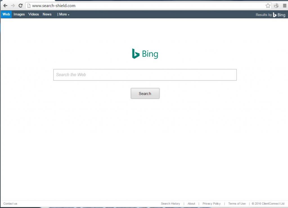Image resolution: width=288 pixels, height=208 pixels.
Task: Bookmark this page with the star icon
Action: pyautogui.click(x=268, y=6)
